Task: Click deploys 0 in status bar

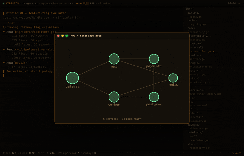Action: 89,153
